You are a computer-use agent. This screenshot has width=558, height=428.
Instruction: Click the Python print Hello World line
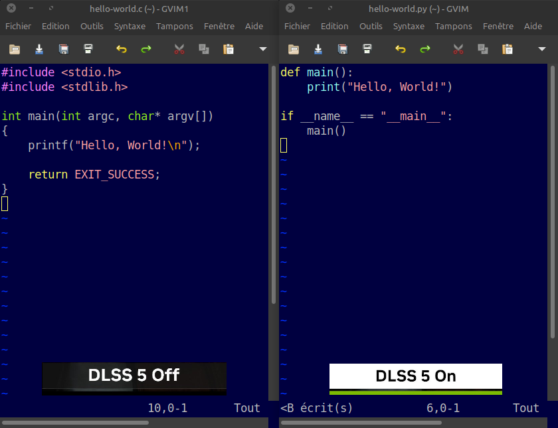[379, 87]
